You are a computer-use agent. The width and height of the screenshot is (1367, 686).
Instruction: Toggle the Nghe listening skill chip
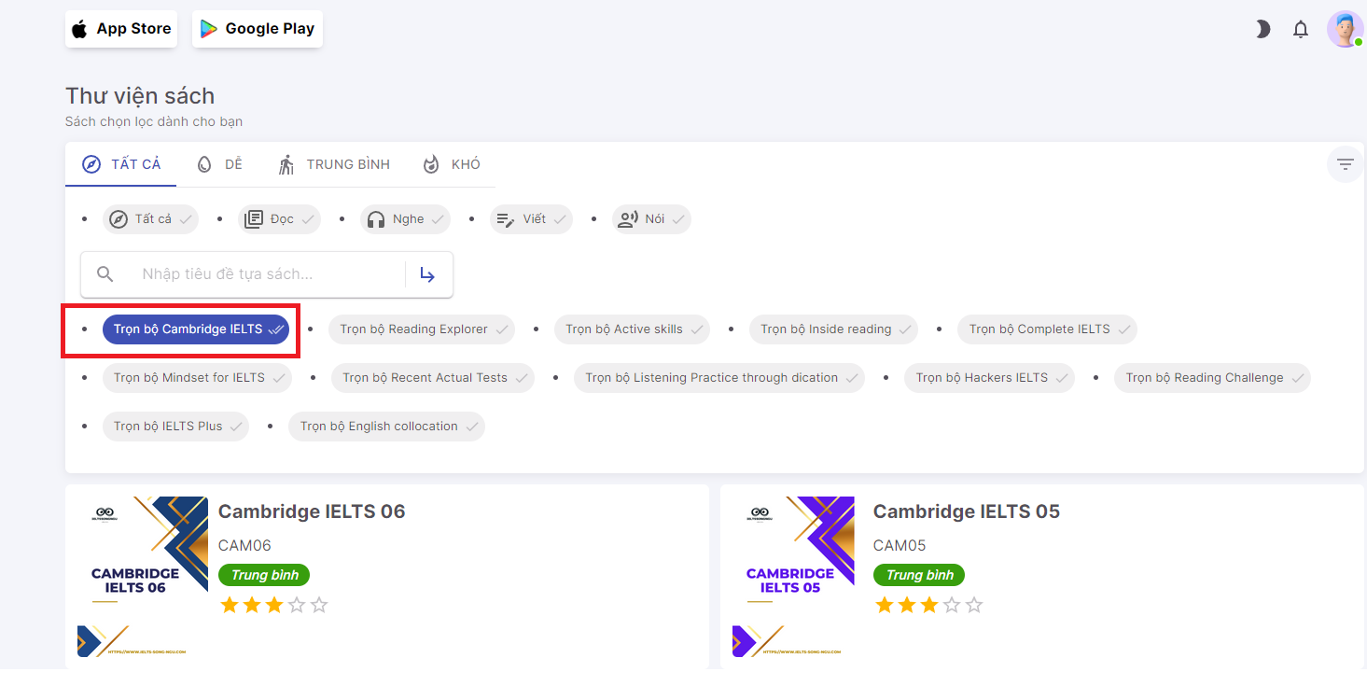click(405, 219)
